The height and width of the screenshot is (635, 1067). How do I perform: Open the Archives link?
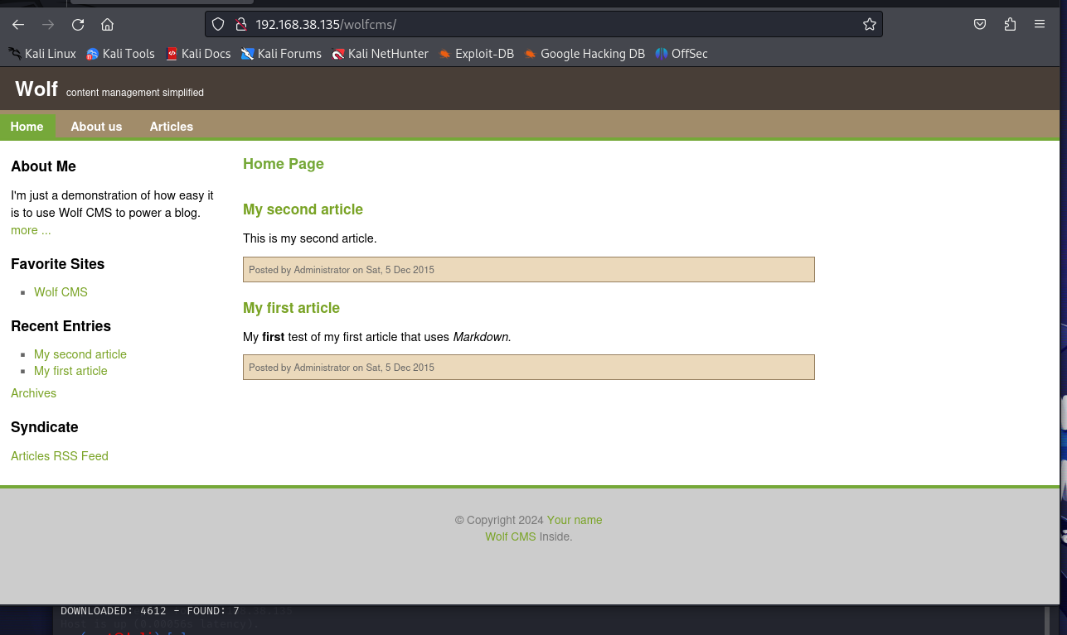33,393
